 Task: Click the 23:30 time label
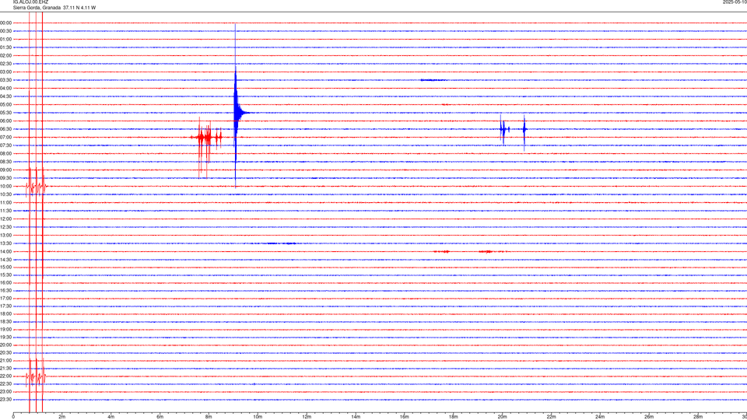[x=6, y=400]
